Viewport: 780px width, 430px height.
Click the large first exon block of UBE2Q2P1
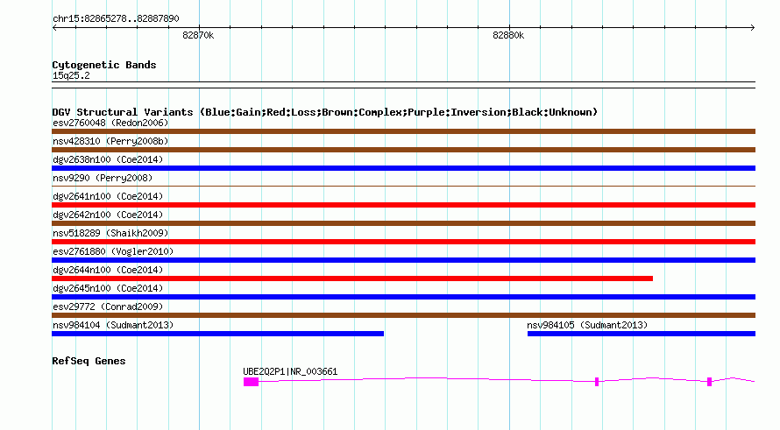click(x=252, y=382)
